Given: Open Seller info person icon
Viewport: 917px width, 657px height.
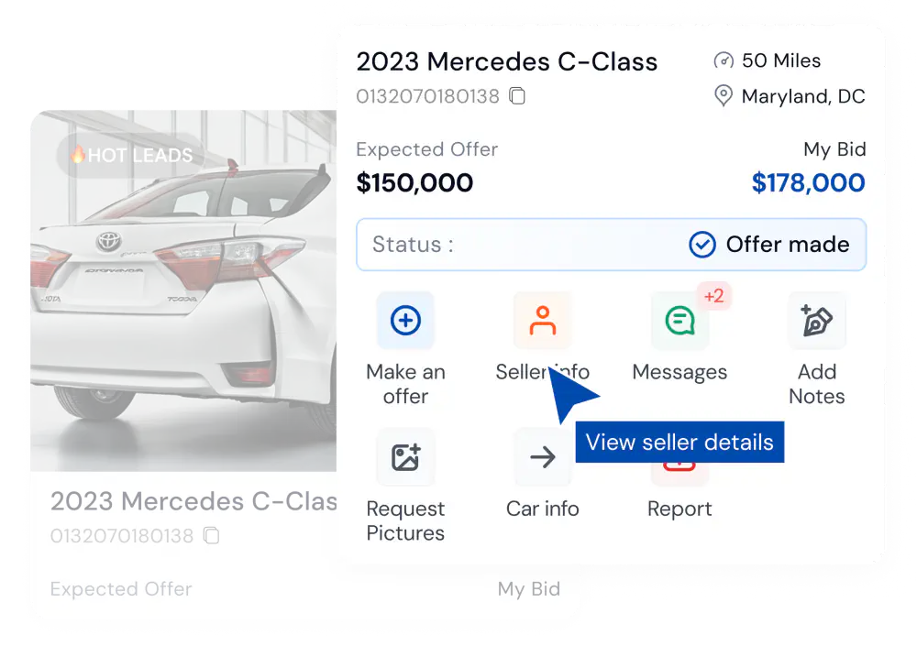Looking at the screenshot, I should (542, 321).
